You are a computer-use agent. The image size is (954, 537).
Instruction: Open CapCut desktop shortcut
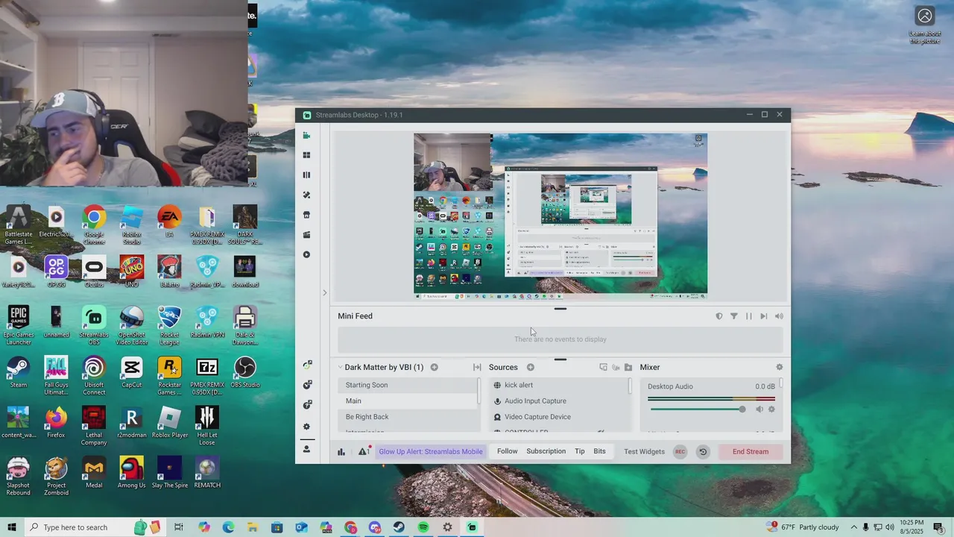pos(131,373)
